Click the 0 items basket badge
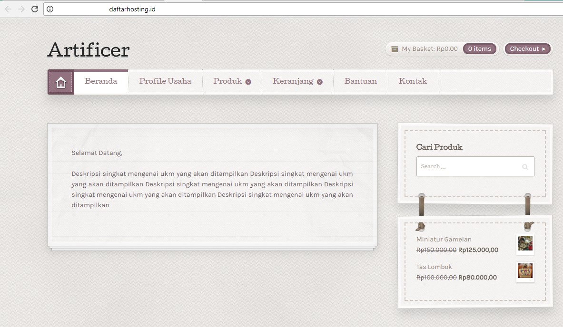 pyautogui.click(x=479, y=49)
